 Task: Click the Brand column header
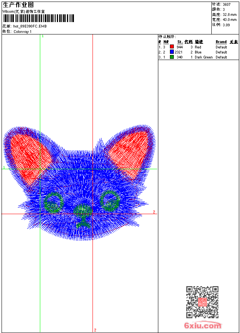pos(221,42)
